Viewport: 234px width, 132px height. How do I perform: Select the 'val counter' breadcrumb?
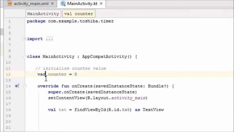(79, 14)
